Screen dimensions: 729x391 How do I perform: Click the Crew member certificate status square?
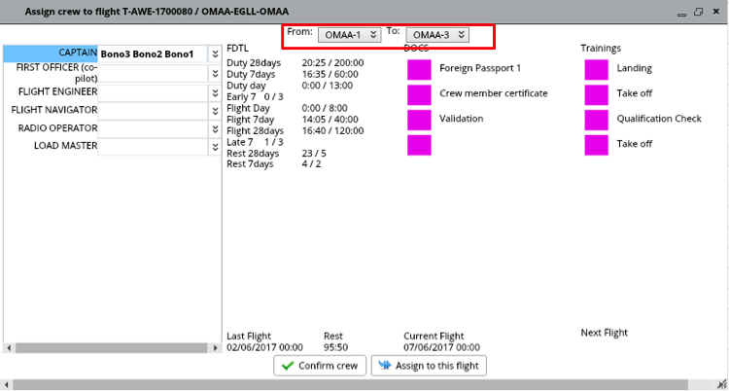point(418,95)
